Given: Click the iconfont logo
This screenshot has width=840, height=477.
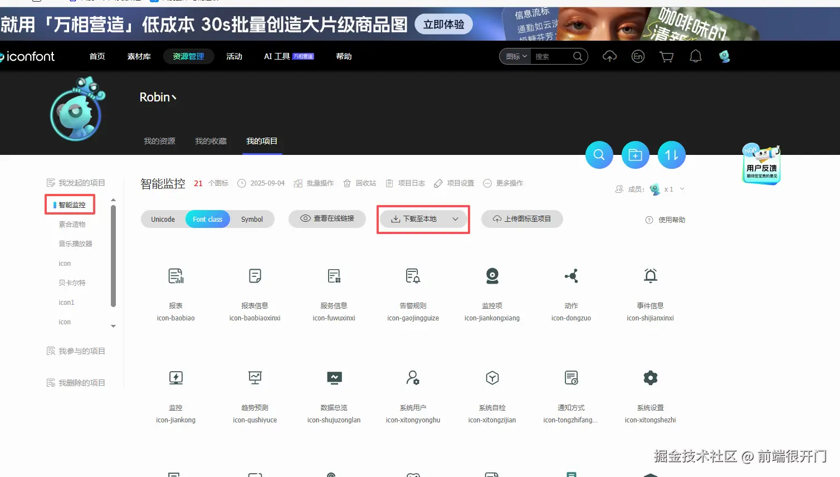Looking at the screenshot, I should (28, 56).
